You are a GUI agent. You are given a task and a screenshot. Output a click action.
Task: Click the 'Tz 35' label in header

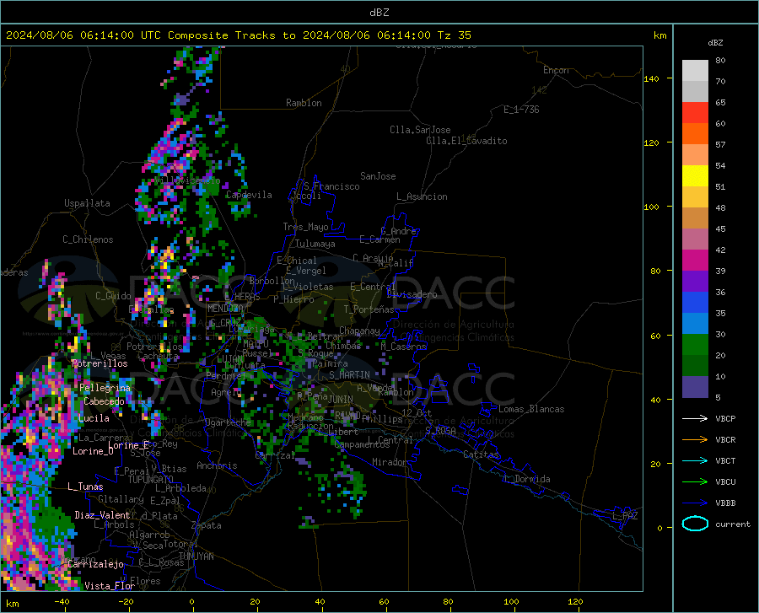click(454, 35)
